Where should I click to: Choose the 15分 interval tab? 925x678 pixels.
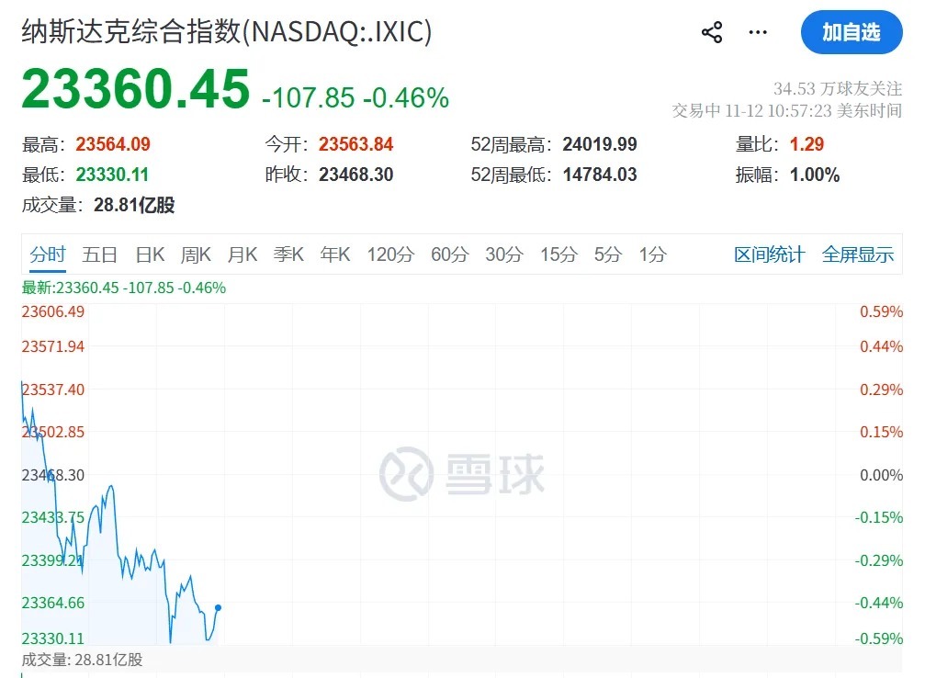pos(558,255)
